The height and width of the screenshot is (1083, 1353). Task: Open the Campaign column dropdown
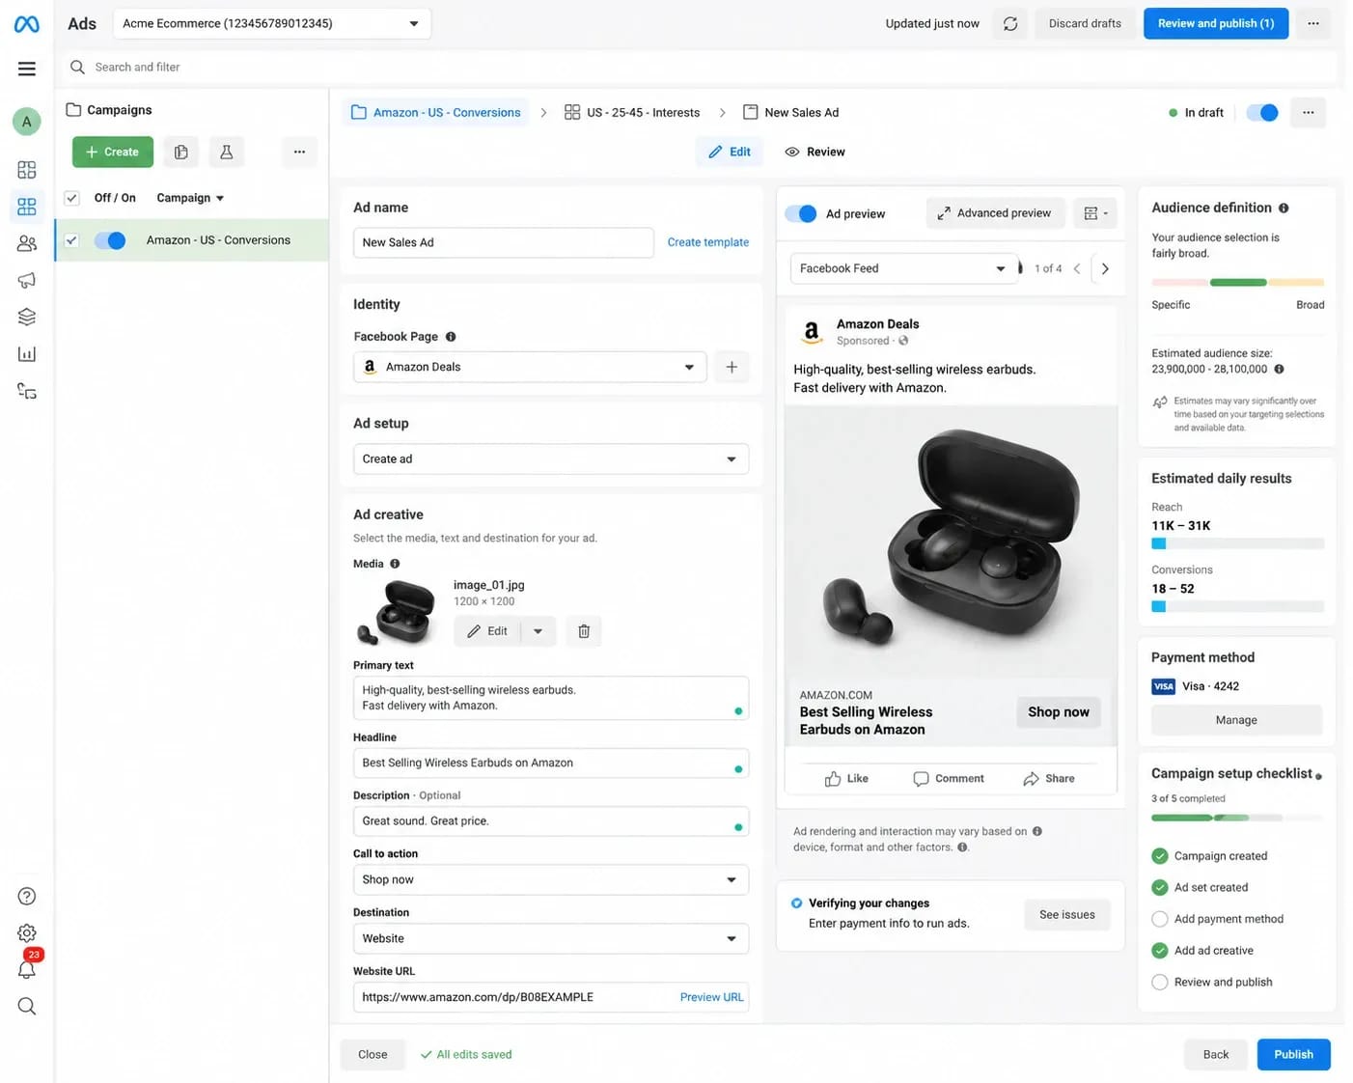tap(190, 198)
